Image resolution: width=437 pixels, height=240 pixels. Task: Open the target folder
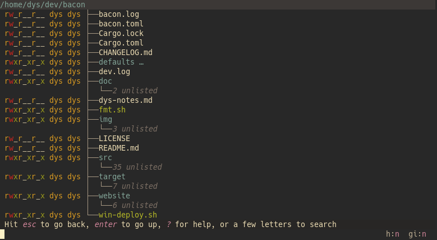click(112, 176)
